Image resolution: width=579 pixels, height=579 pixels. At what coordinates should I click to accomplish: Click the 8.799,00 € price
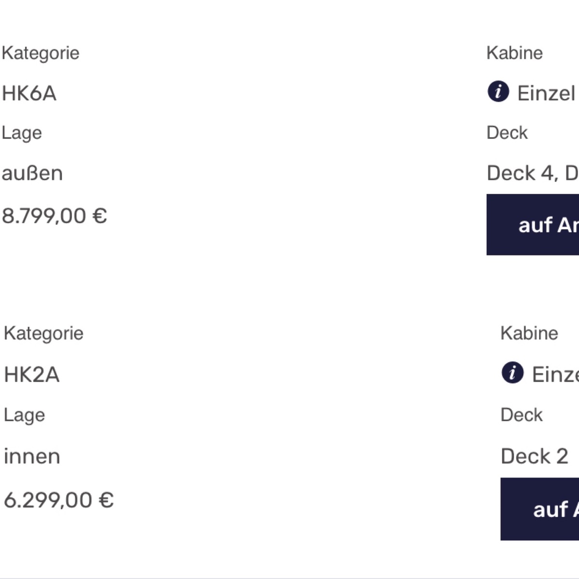(x=54, y=216)
